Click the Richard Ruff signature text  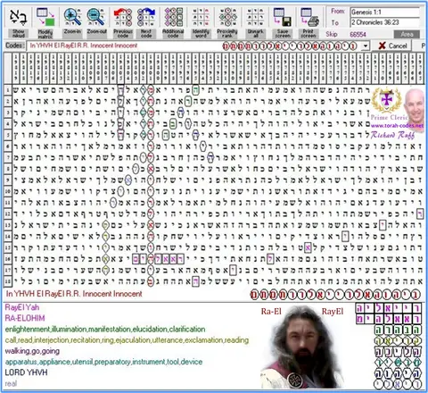click(392, 135)
